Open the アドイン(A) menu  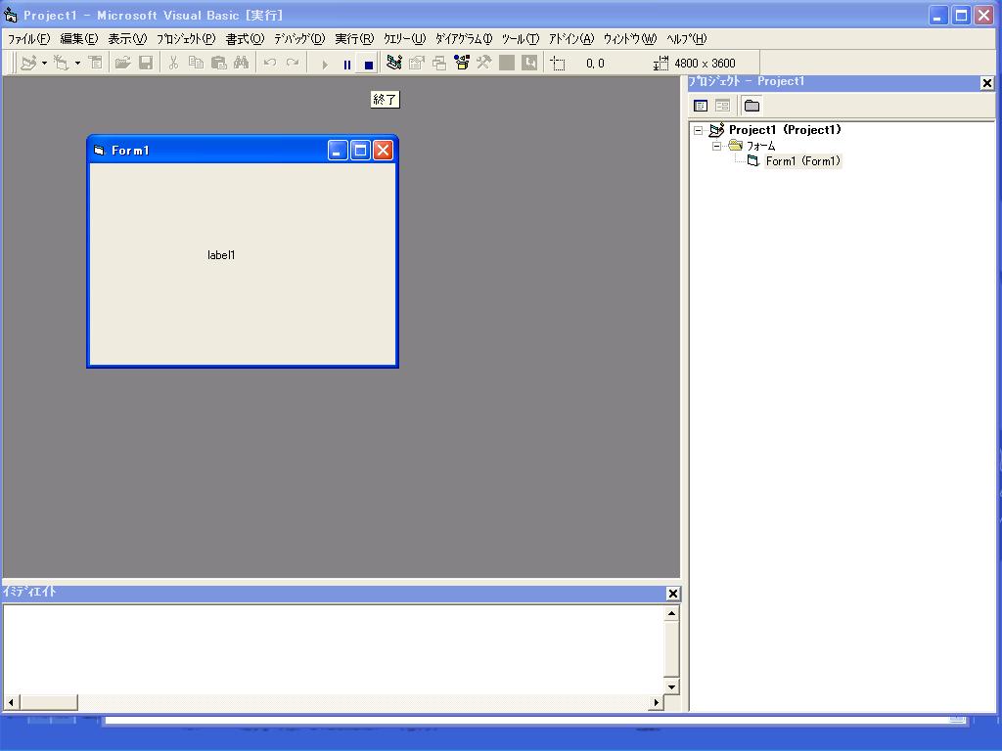tap(571, 39)
